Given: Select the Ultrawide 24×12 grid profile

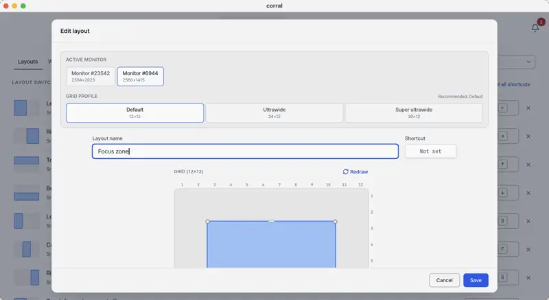Looking at the screenshot, I should [x=274, y=112].
